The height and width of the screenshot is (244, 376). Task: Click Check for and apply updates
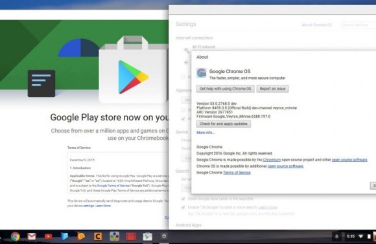[x=224, y=124]
